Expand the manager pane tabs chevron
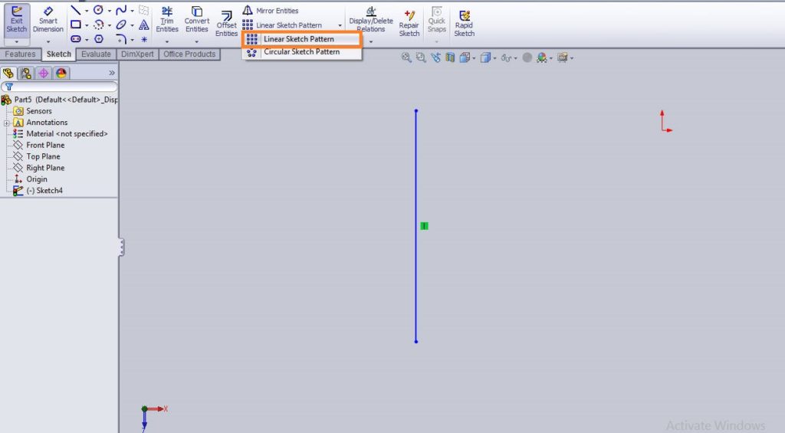Image resolution: width=785 pixels, height=433 pixels. pos(112,73)
